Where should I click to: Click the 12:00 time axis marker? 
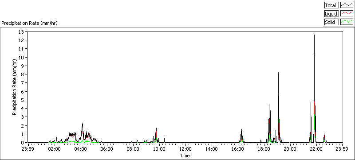click(185, 149)
